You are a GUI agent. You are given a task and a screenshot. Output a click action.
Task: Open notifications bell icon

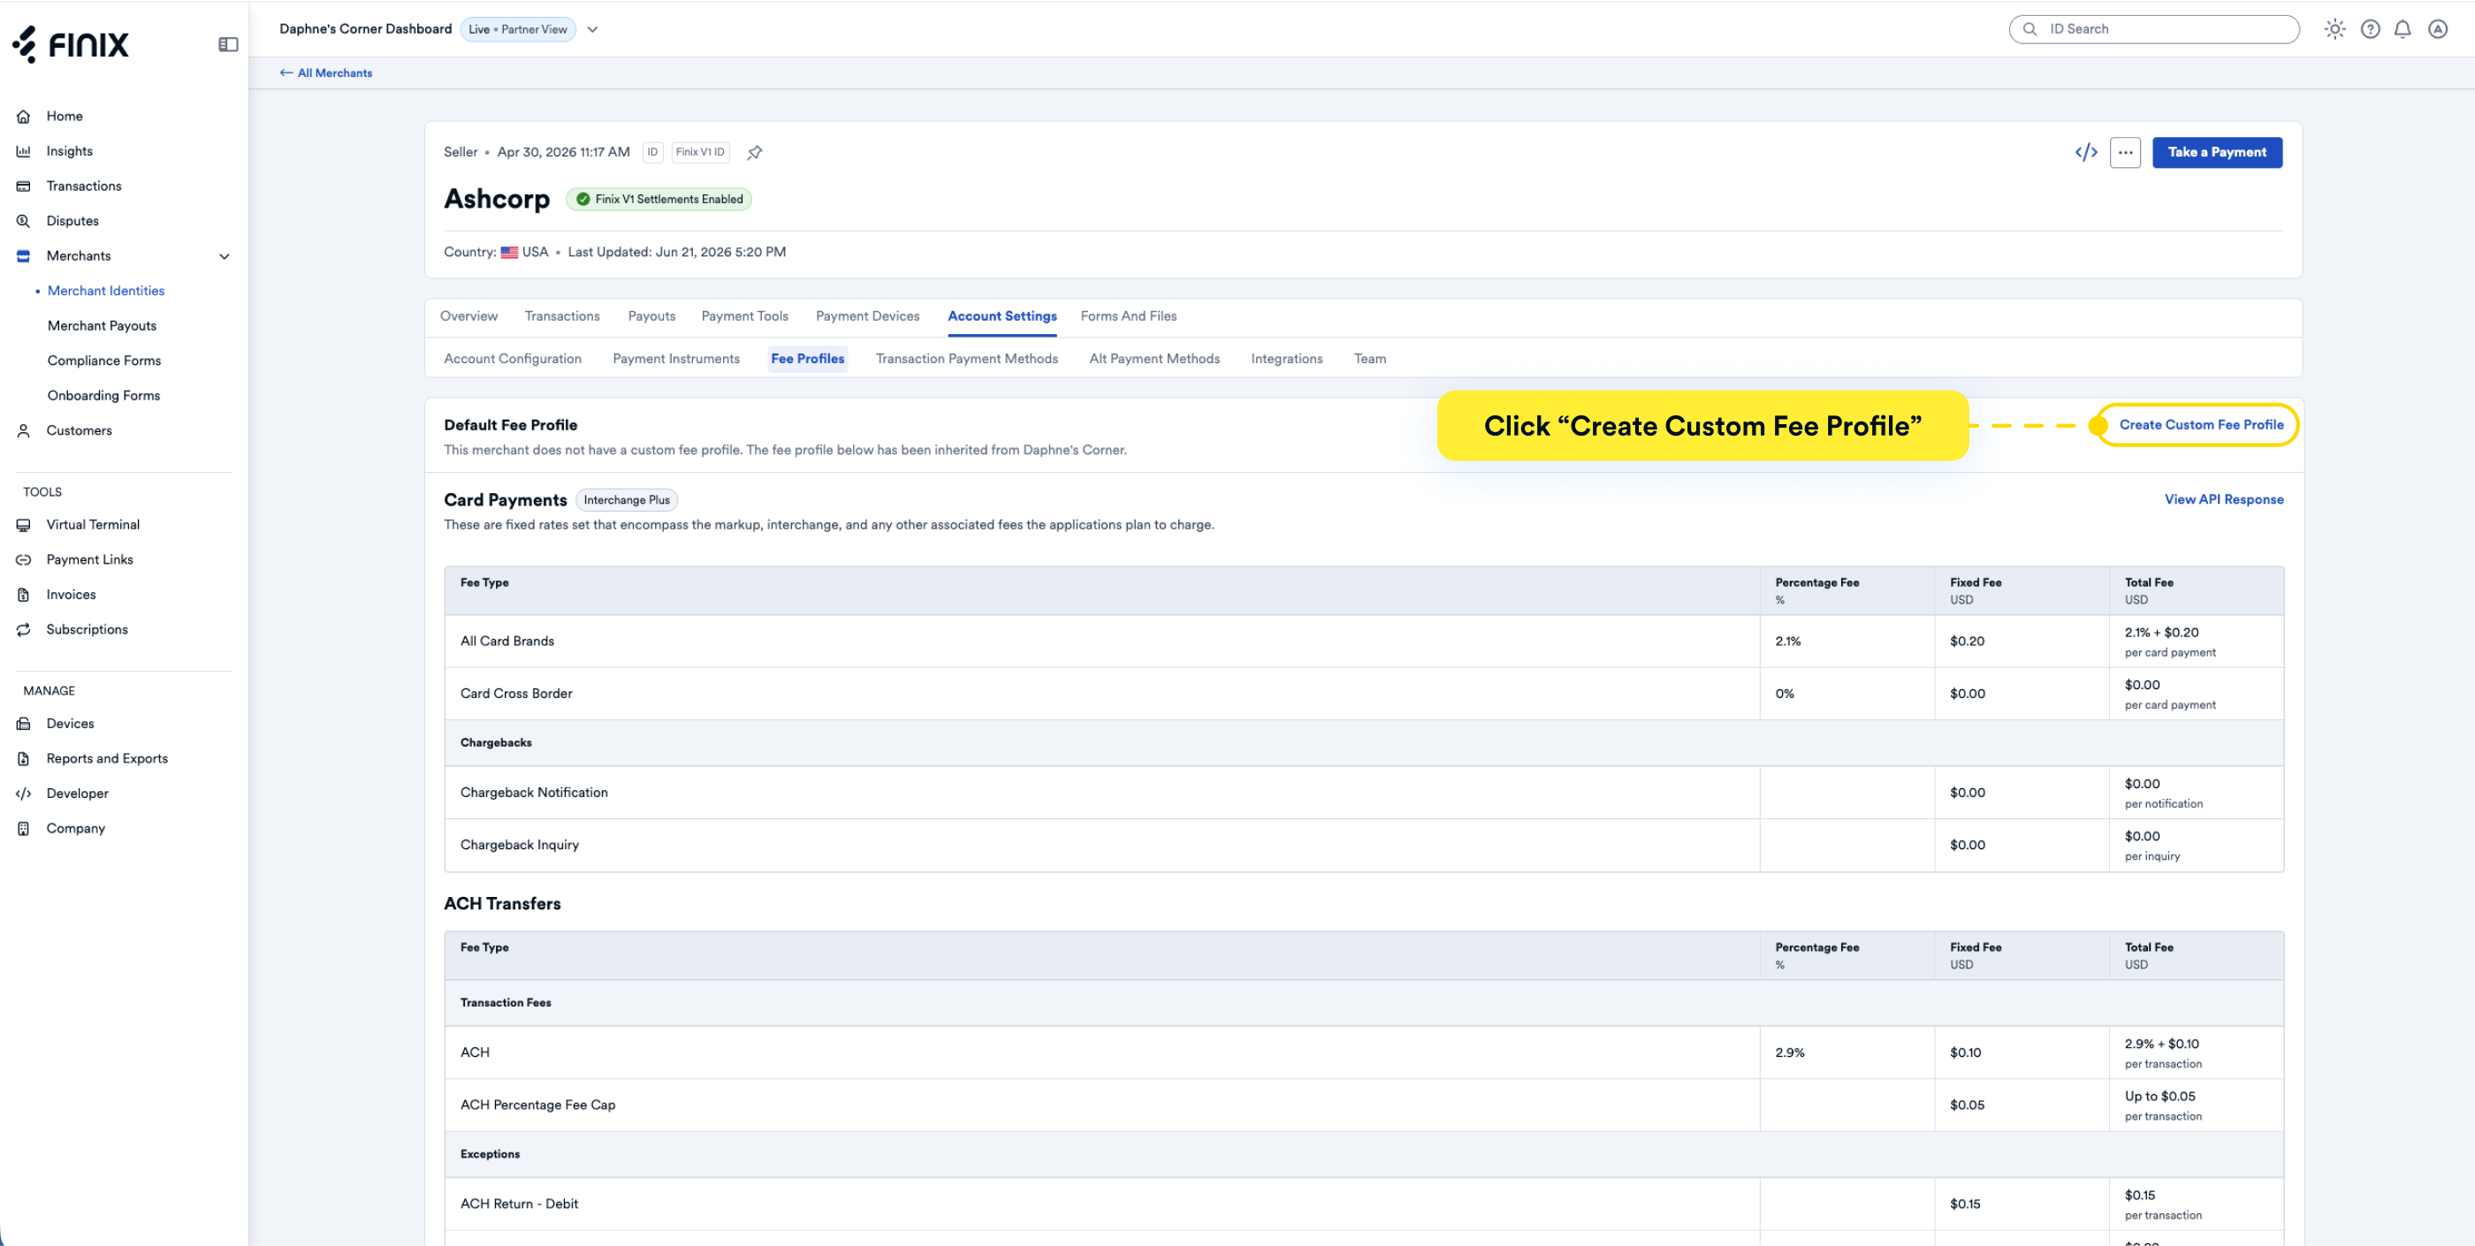pos(2402,29)
